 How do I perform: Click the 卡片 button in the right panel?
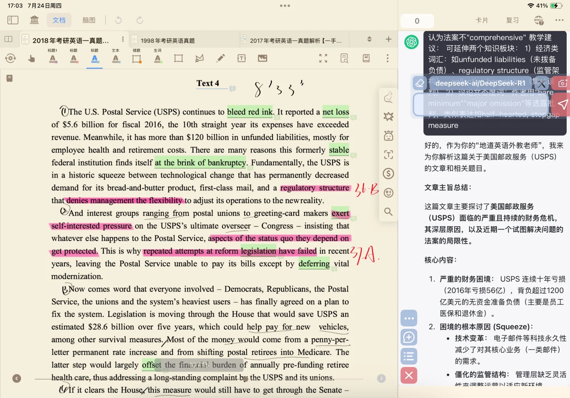tap(482, 21)
